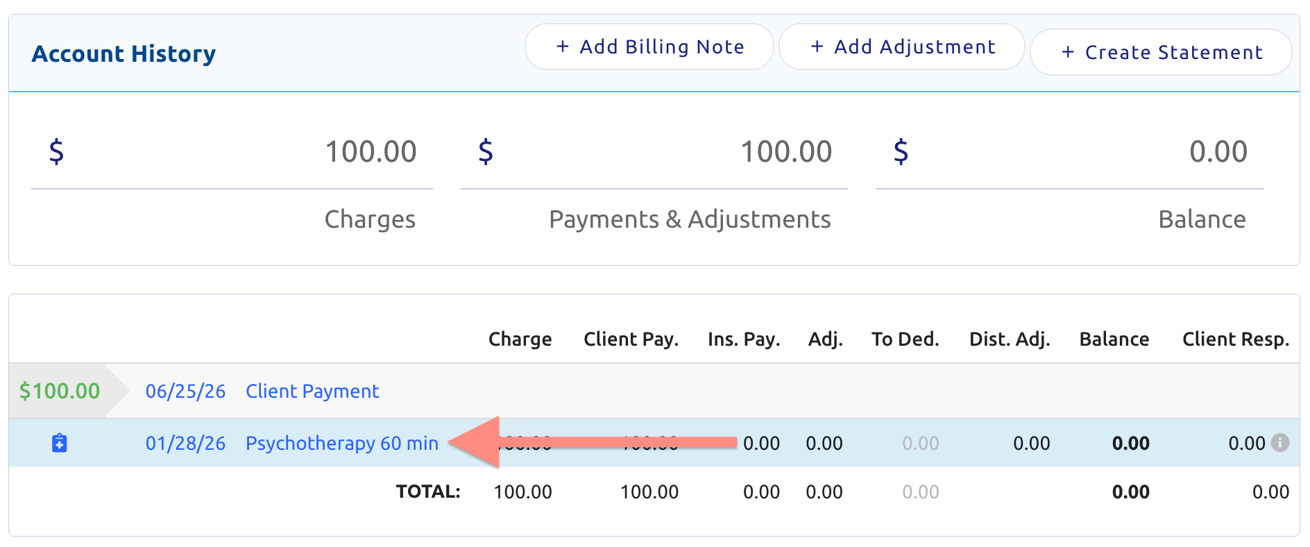Image resolution: width=1310 pixels, height=547 pixels.
Task: Click the info icon beside Client Resp. 0.00
Action: (1280, 442)
